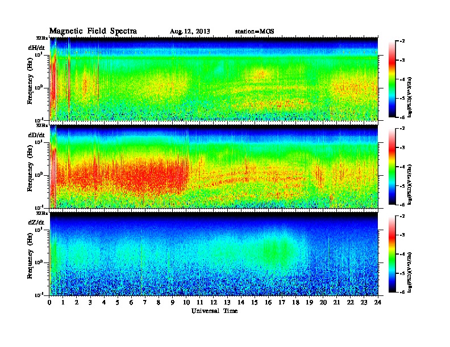Click hour '12' on the time axis
The width and height of the screenshot is (450, 347).
pos(214,303)
